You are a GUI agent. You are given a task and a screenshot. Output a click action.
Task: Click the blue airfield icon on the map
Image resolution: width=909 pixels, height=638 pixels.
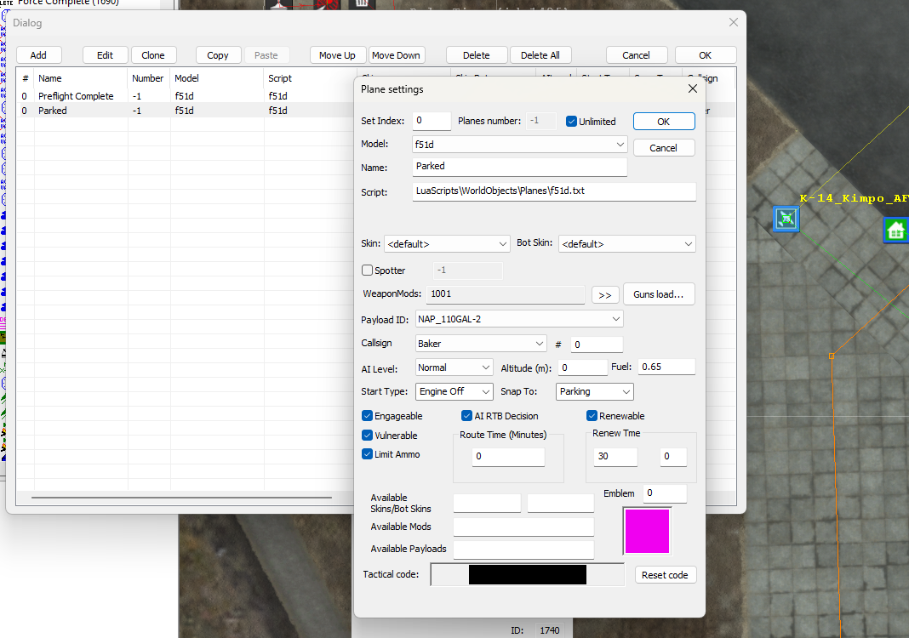click(x=786, y=219)
